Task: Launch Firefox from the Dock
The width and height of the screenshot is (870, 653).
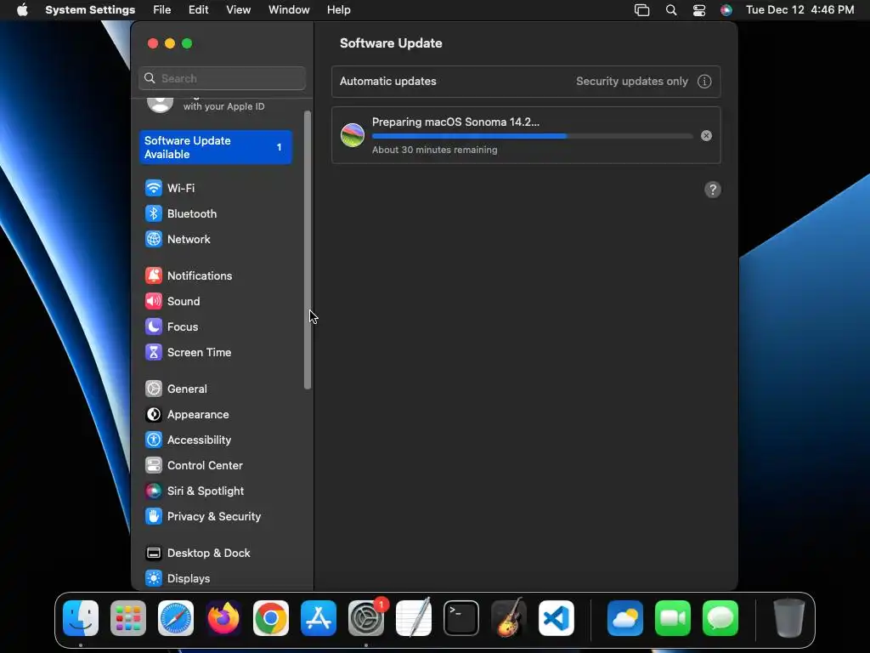Action: [x=223, y=618]
